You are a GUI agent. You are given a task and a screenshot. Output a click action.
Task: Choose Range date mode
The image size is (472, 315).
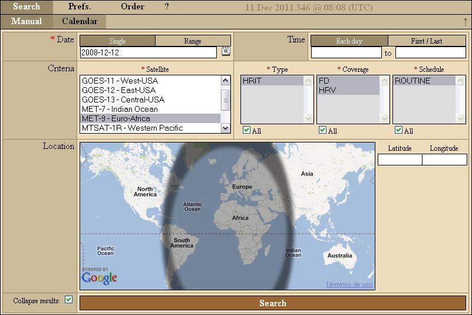[x=193, y=41]
